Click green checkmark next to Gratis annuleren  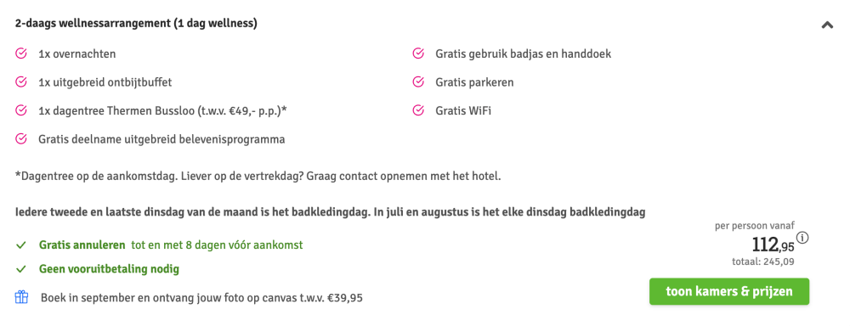pyautogui.click(x=21, y=245)
